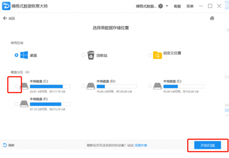Screen dimensions: 229x158
Task: Select the 本地磁盘 (C:) radio button
Action: click(16, 86)
